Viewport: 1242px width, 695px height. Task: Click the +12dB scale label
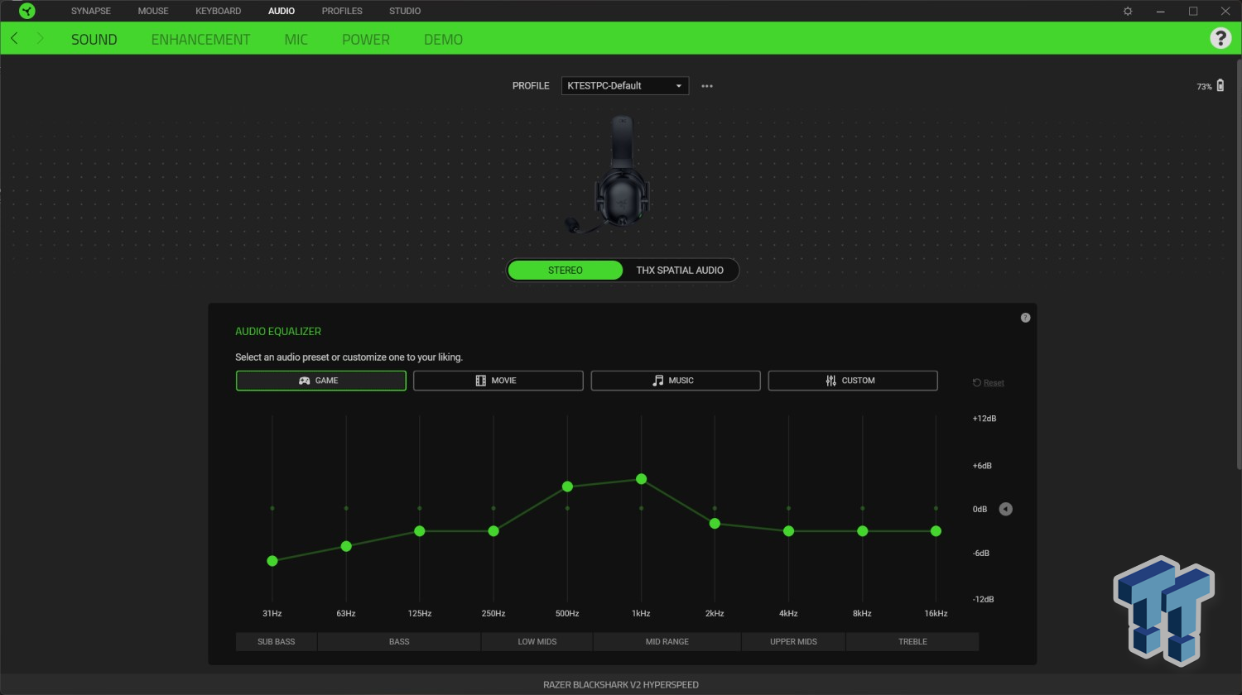pos(984,419)
